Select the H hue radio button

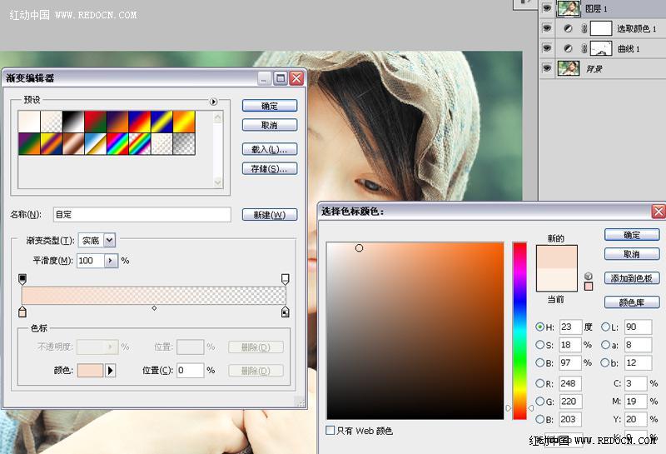pyautogui.click(x=539, y=327)
